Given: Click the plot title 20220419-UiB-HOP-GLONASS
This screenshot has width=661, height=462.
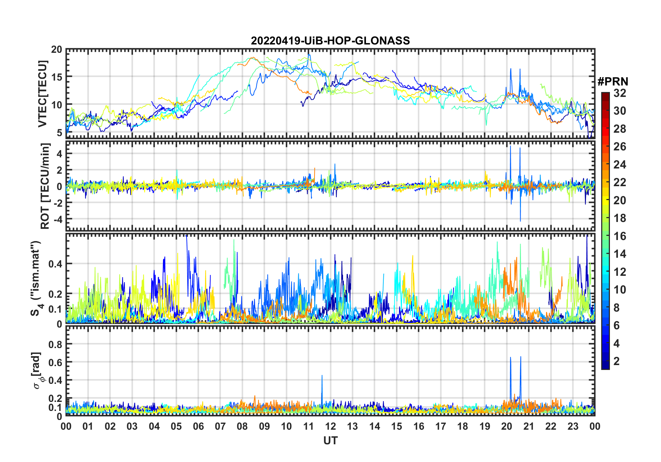Looking at the screenshot, I should tap(330, 41).
